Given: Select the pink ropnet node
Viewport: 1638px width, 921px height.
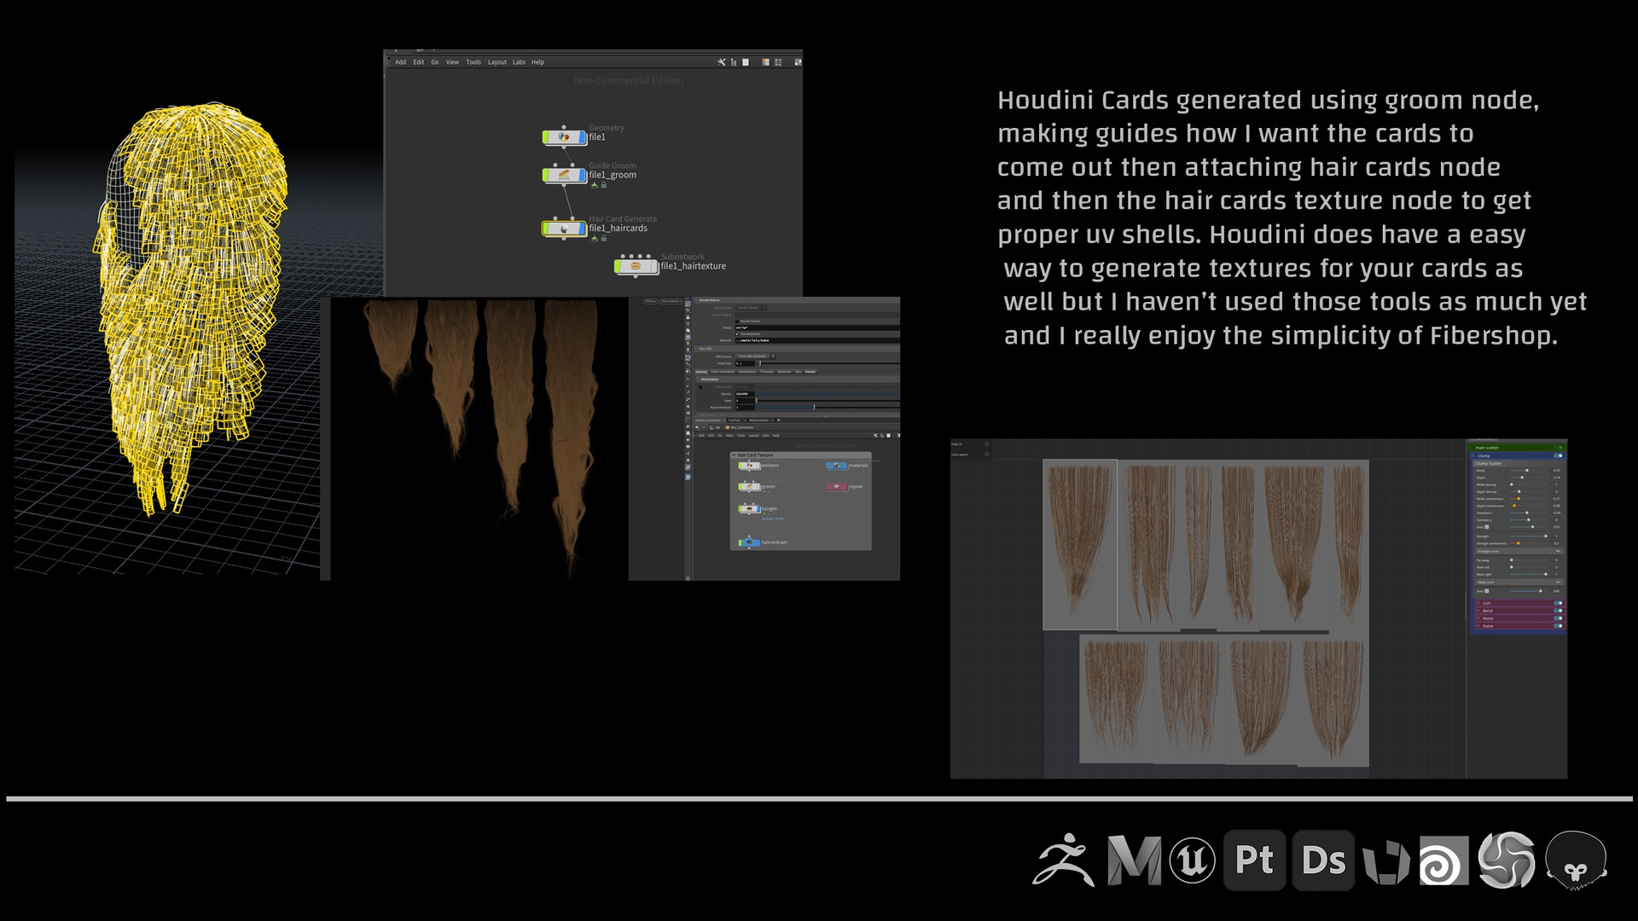Looking at the screenshot, I should [x=836, y=487].
